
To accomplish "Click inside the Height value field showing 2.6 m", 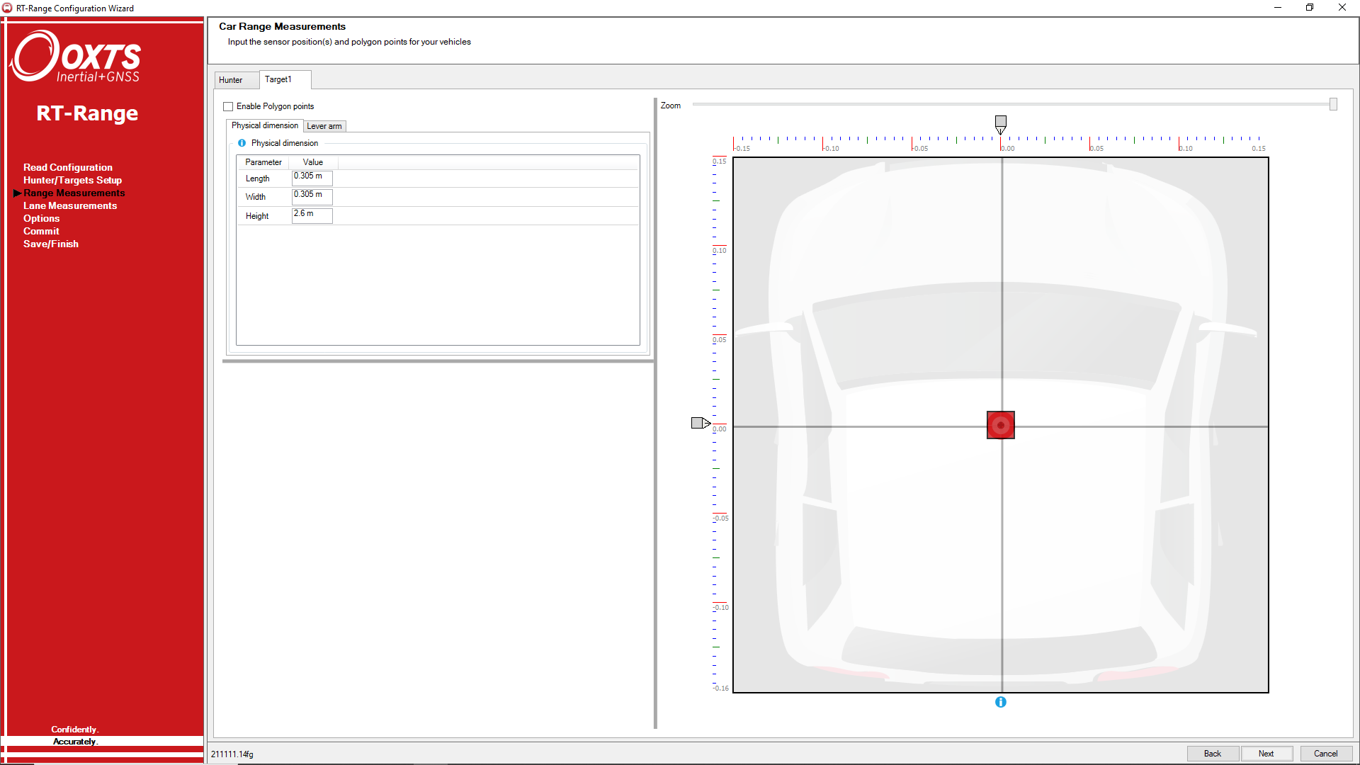I will click(312, 215).
